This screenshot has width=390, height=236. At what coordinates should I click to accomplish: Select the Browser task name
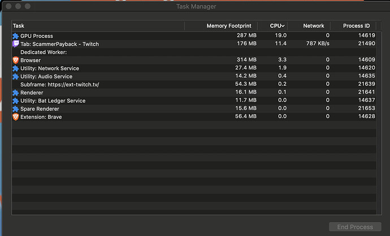point(31,60)
